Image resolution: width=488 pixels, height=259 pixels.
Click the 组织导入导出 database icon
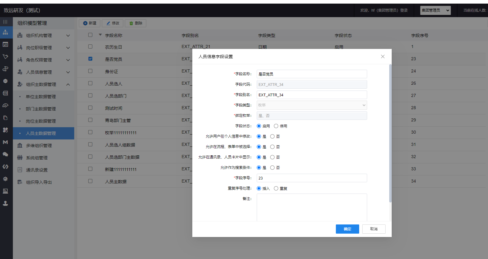[20, 182]
